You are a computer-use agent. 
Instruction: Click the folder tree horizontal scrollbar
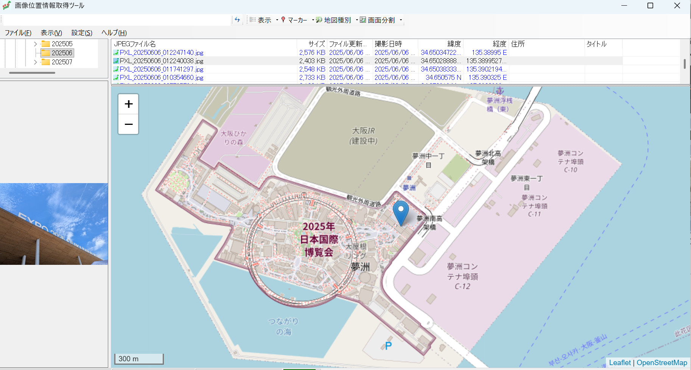pyautogui.click(x=32, y=73)
